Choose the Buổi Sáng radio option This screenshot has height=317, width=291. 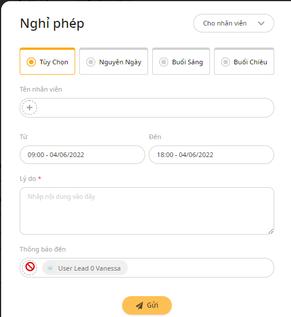[164, 62]
